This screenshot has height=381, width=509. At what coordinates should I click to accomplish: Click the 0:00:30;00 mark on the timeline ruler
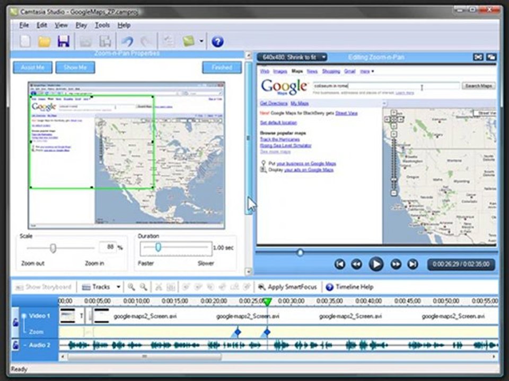pyautogui.click(x=291, y=301)
